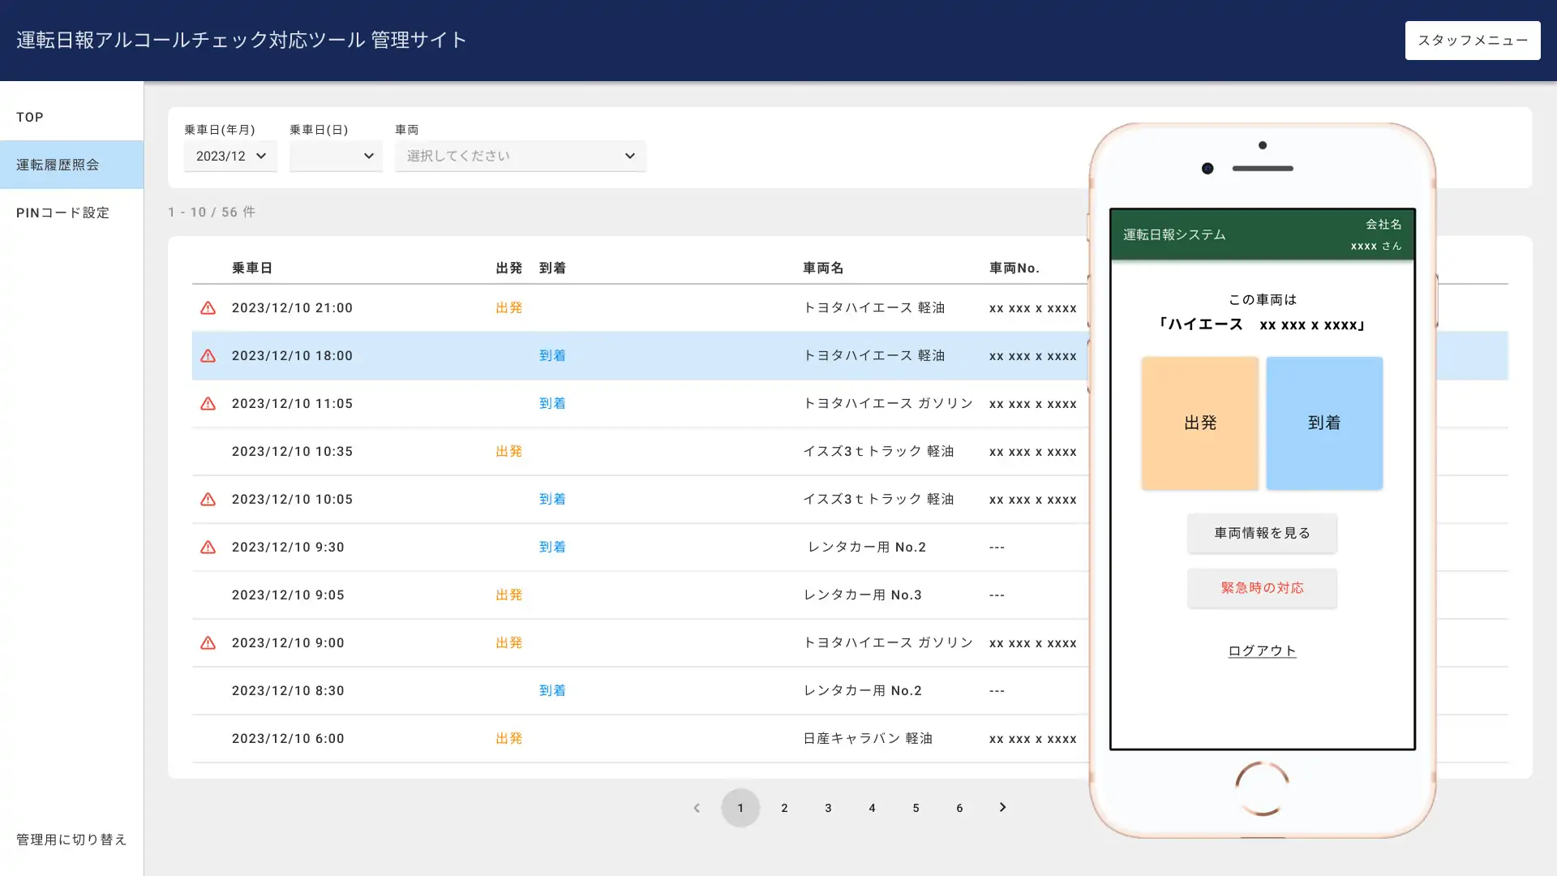Viewport: 1557px width, 876px height.
Task: Click the alert icon on 2023/12/10 21:00 row
Action: click(x=208, y=307)
